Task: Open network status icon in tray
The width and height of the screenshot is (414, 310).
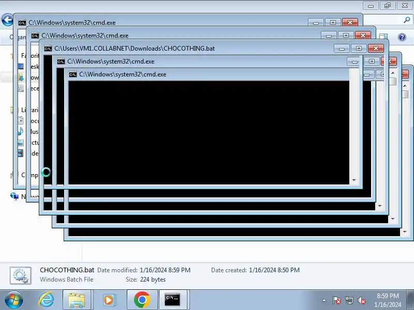Action: (x=349, y=300)
